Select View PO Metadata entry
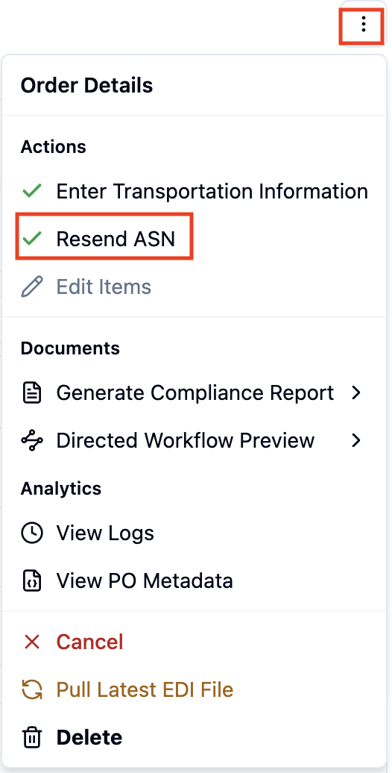 (195, 580)
